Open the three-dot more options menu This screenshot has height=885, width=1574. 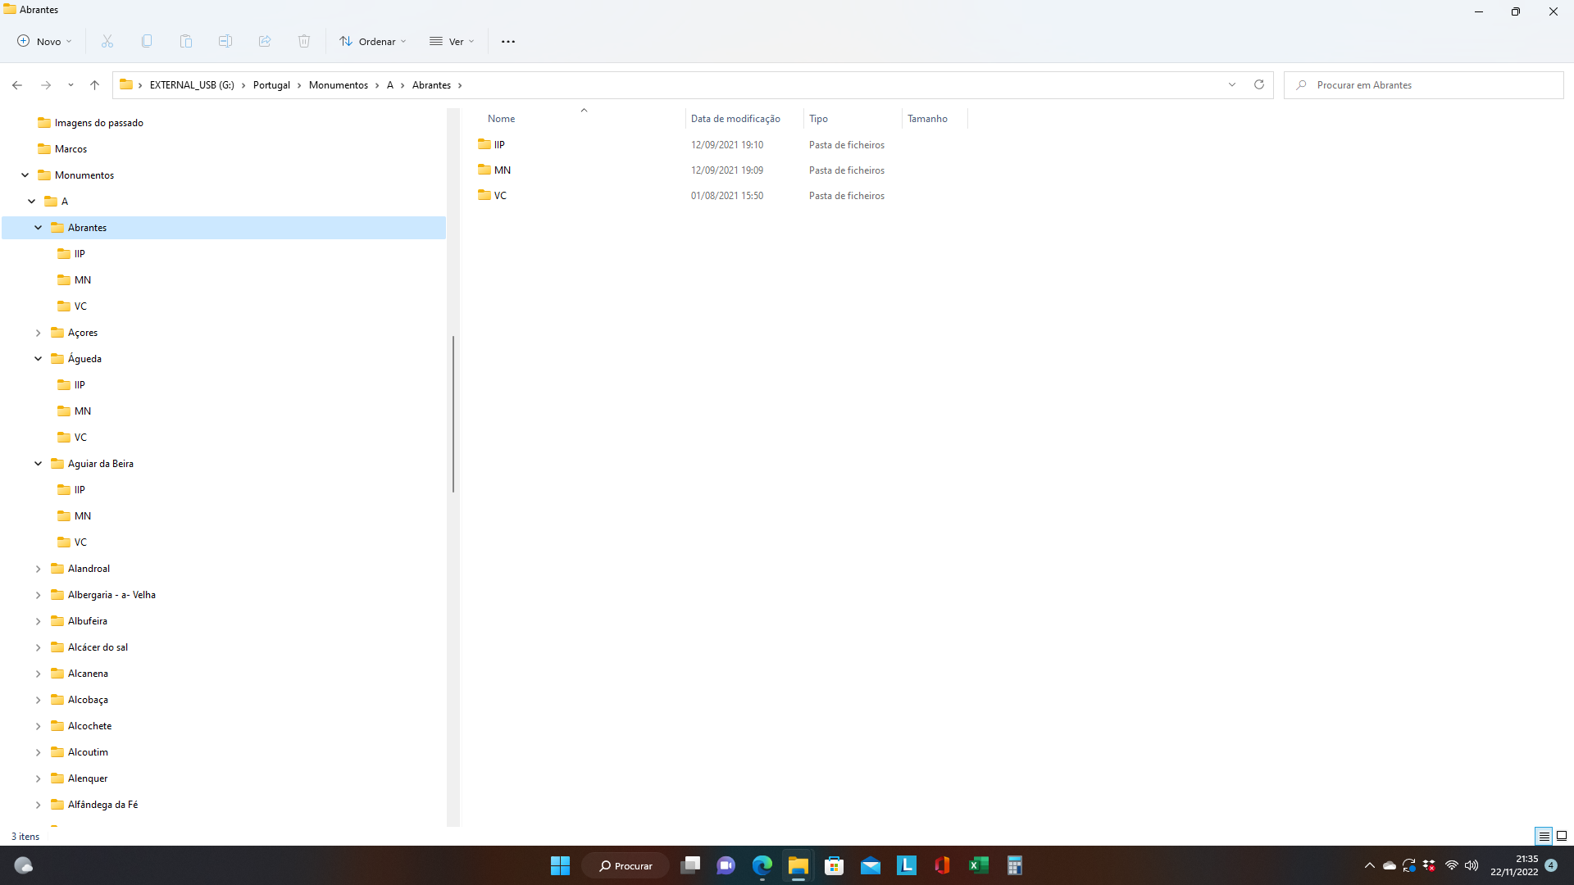508,41
